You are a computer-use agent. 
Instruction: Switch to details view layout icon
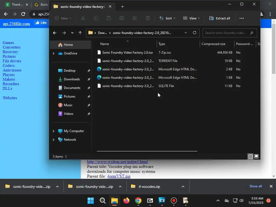(250, 156)
